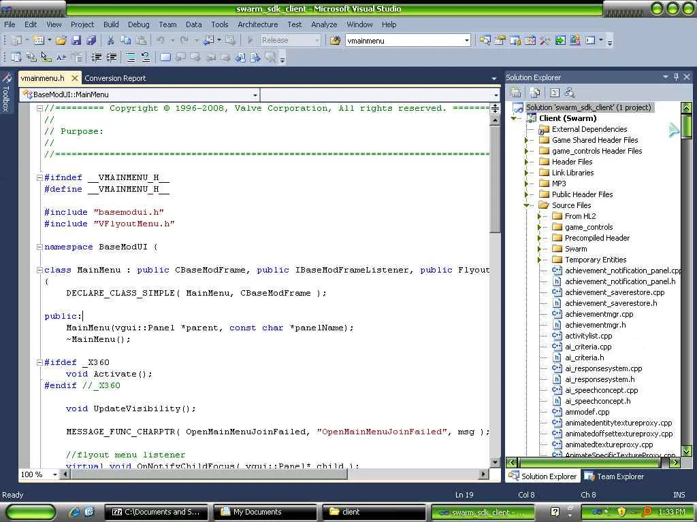Click the INS insert mode indicator
Image resolution: width=697 pixels, height=522 pixels.
point(679,495)
